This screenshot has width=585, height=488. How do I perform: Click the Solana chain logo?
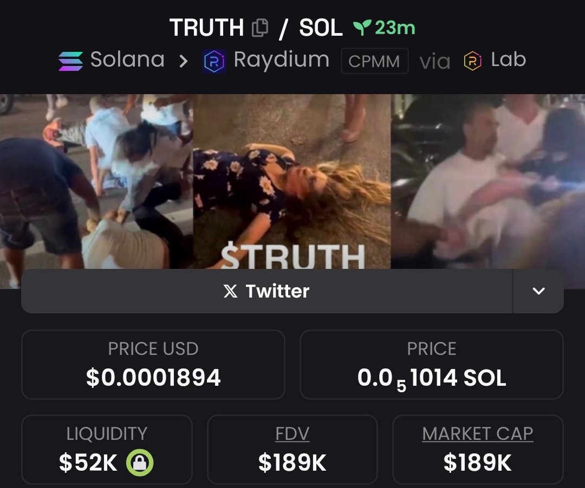(x=70, y=61)
